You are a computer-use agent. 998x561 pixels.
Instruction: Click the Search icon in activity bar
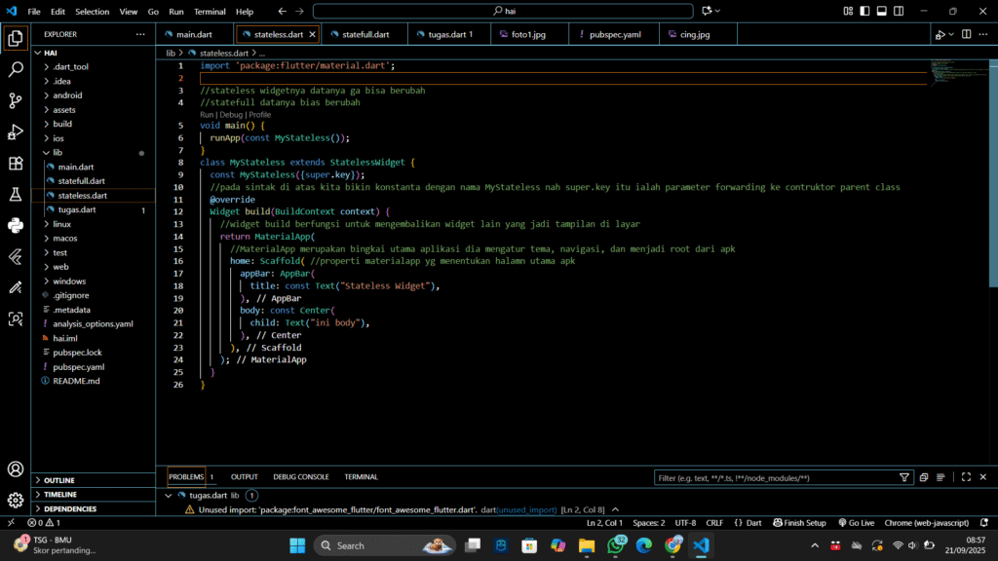16,70
